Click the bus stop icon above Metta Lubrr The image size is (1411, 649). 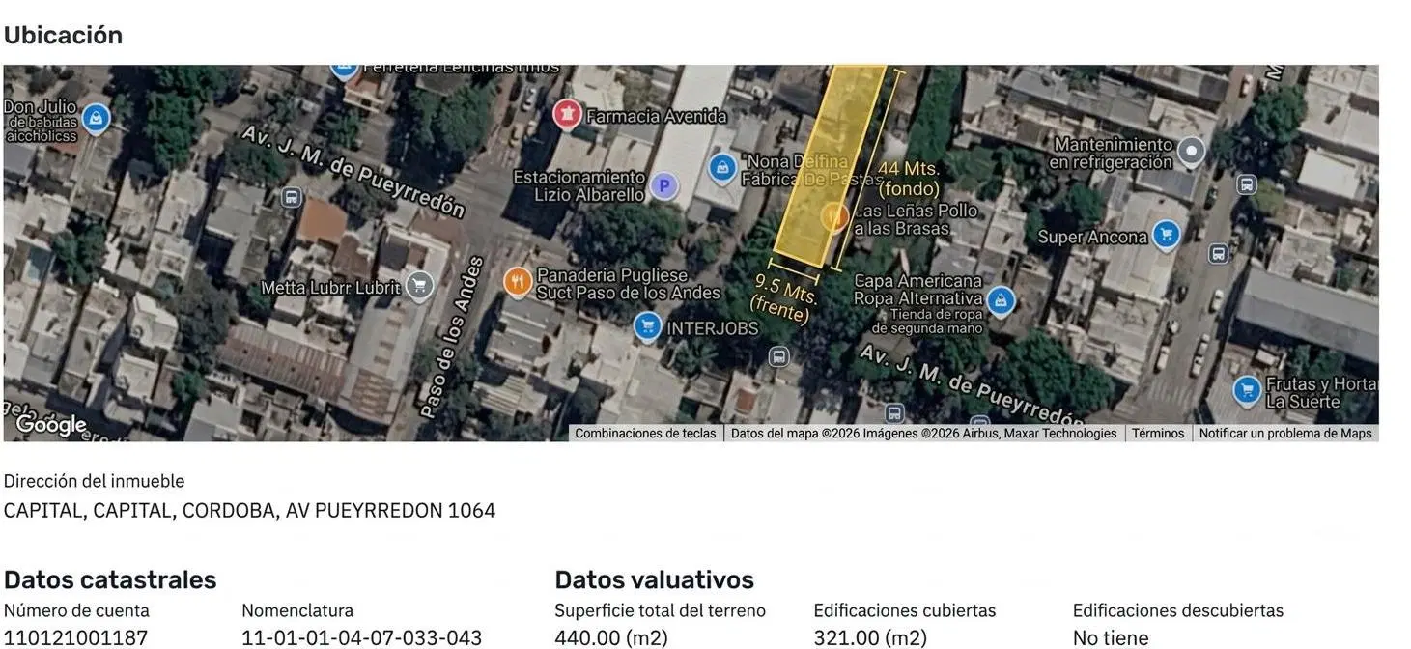click(x=291, y=197)
